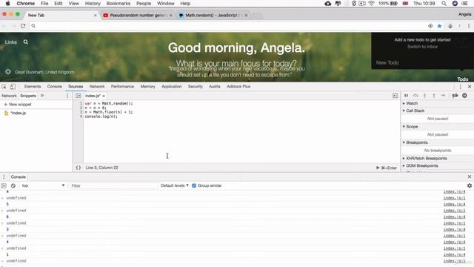
Task: Open the Application panel tab
Action: coord(171,87)
